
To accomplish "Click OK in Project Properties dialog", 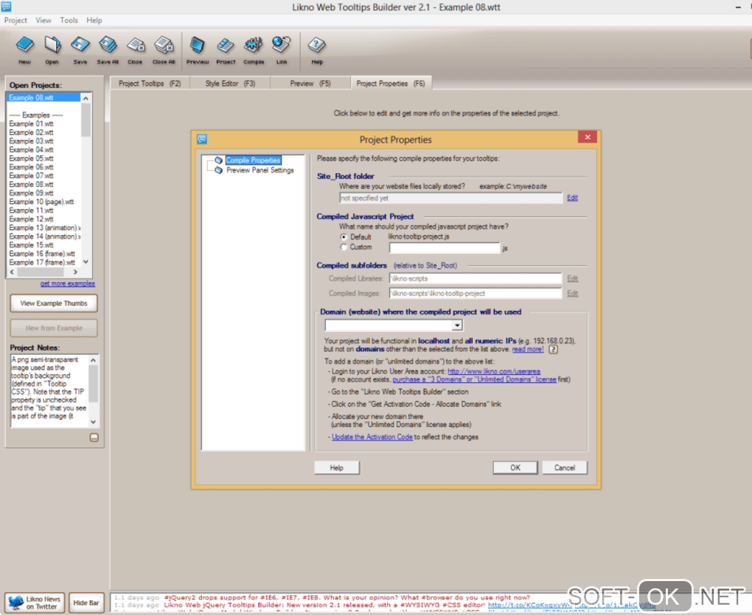I will (x=515, y=468).
